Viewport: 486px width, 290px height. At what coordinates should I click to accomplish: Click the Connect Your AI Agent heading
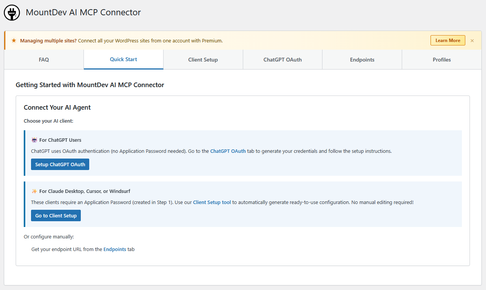click(57, 107)
